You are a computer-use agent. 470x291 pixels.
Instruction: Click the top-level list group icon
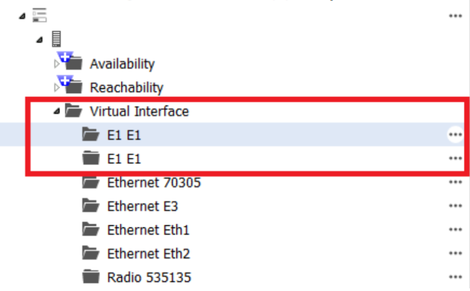pos(39,16)
